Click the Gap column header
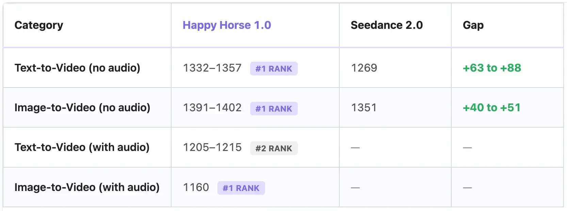This screenshot has width=567, height=211. (x=473, y=25)
